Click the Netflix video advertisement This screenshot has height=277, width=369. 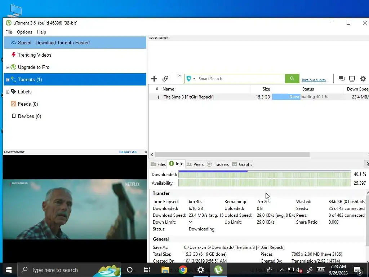[75, 209]
